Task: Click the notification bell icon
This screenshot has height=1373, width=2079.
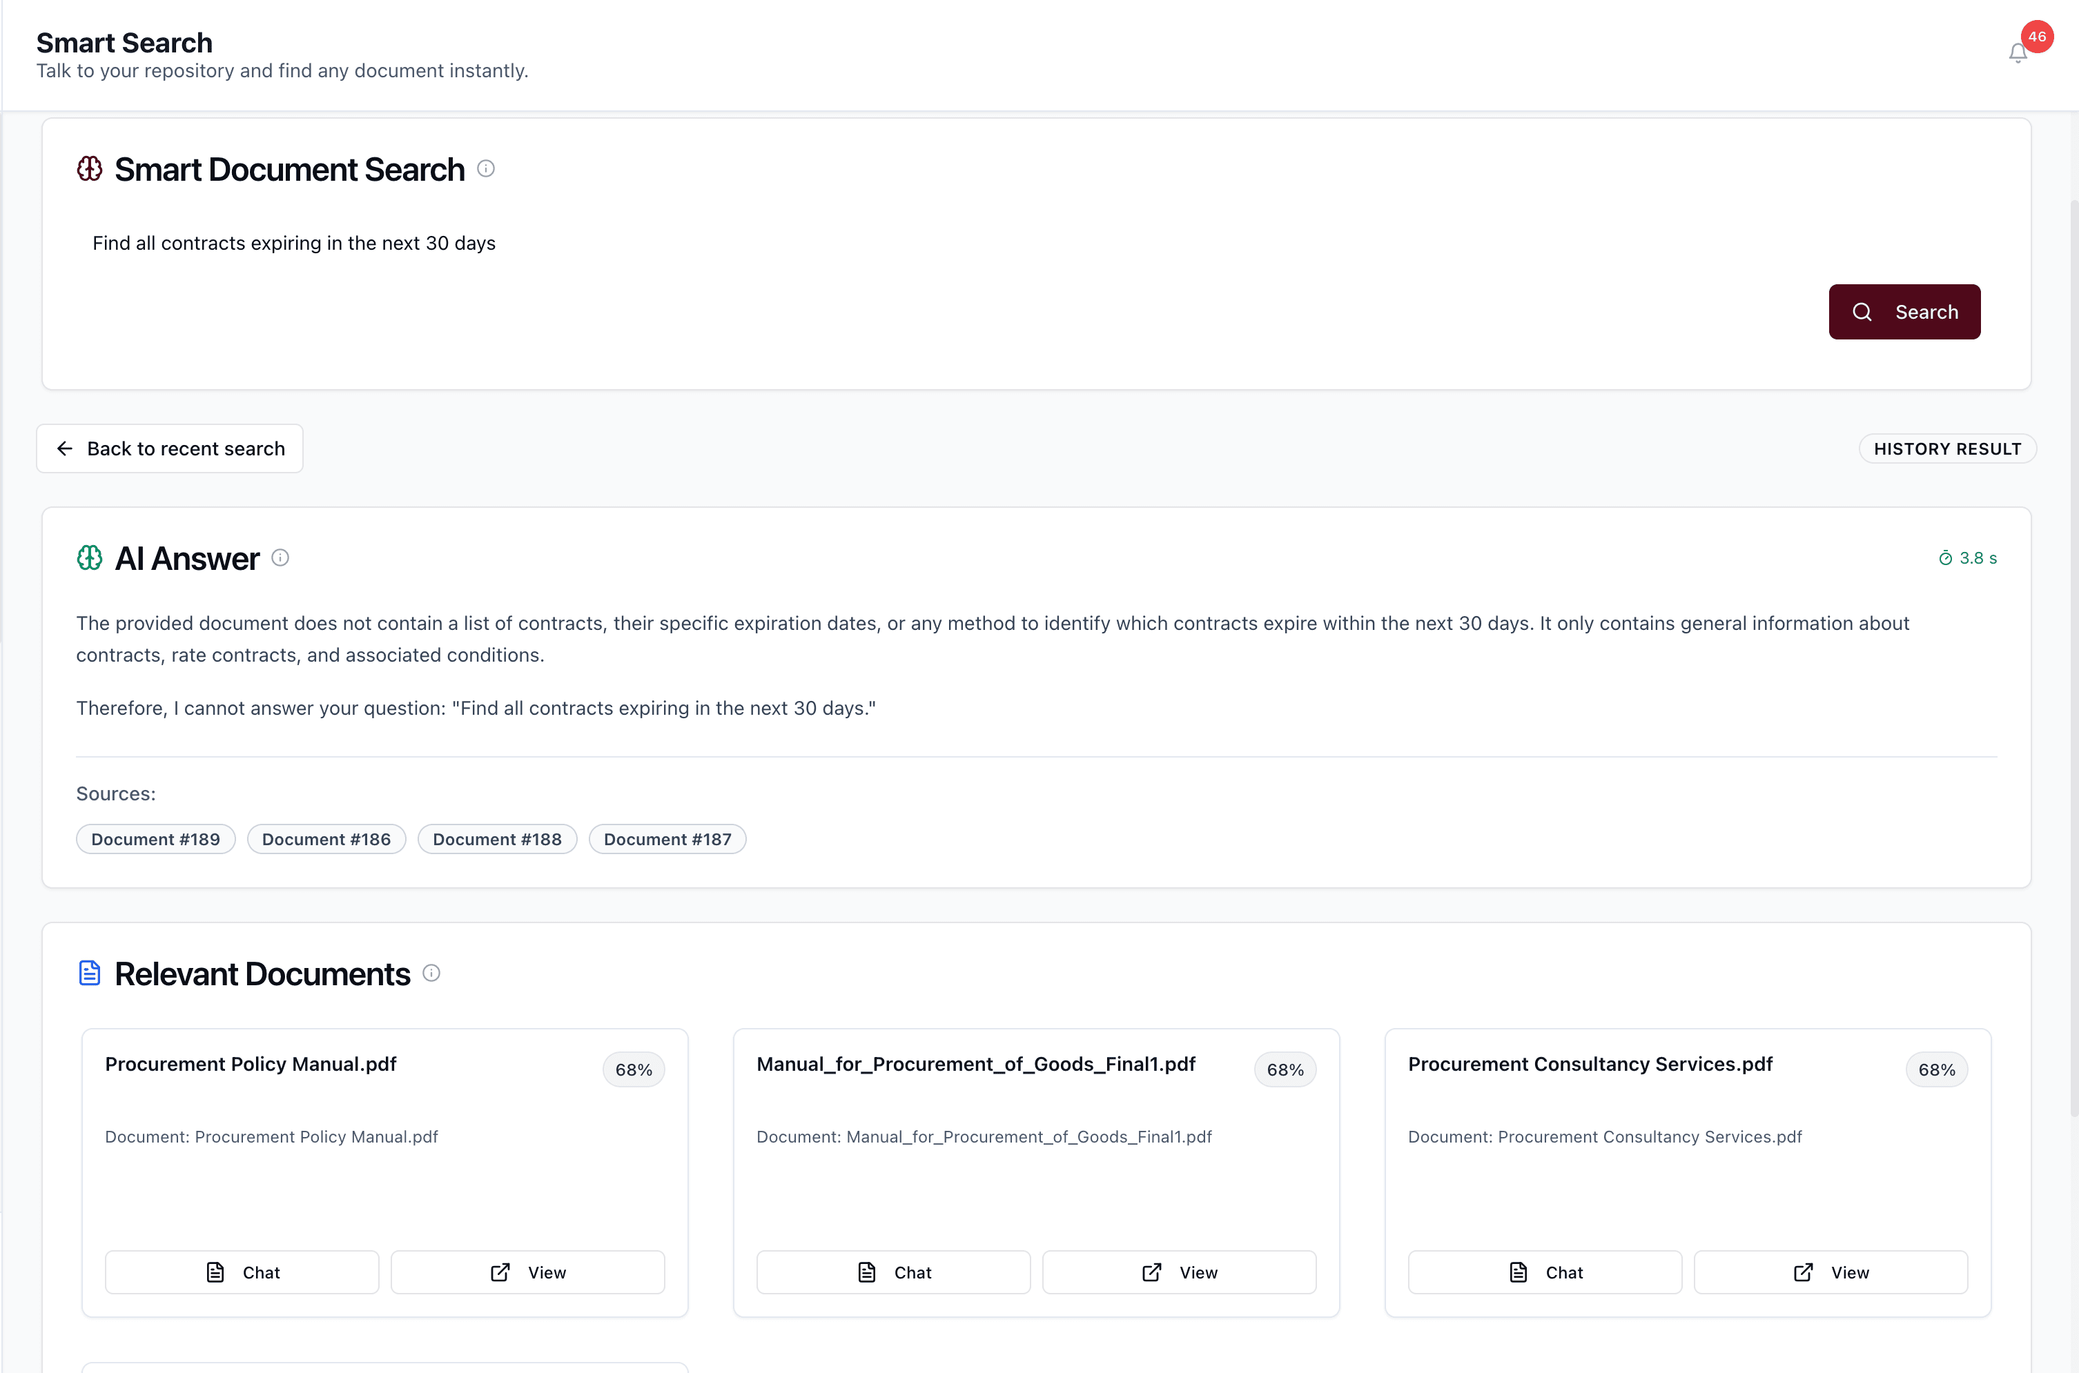Action: [x=2018, y=53]
